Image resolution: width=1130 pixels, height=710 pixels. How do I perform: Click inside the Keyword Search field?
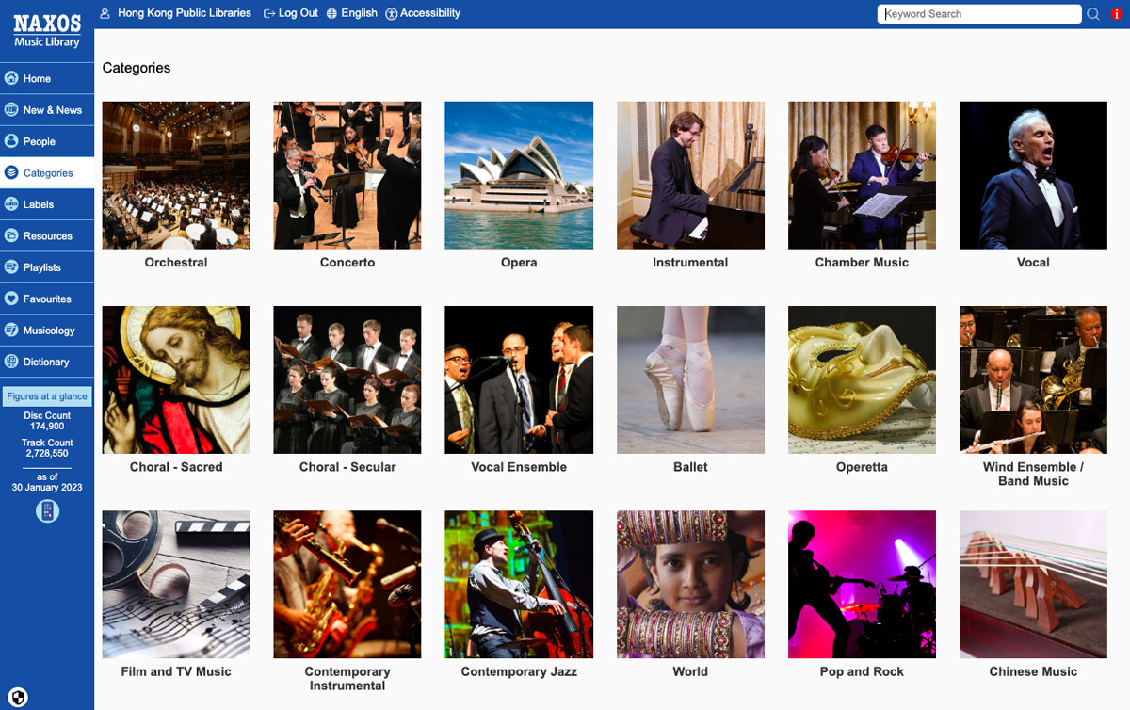click(979, 14)
